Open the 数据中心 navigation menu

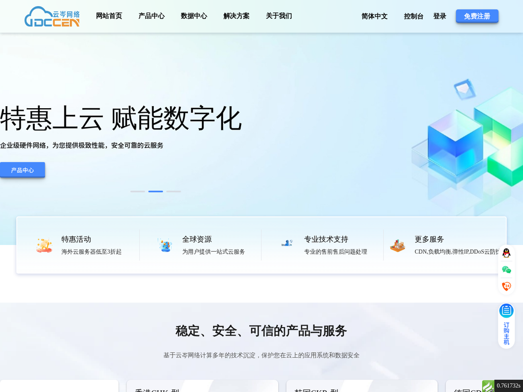pos(194,16)
